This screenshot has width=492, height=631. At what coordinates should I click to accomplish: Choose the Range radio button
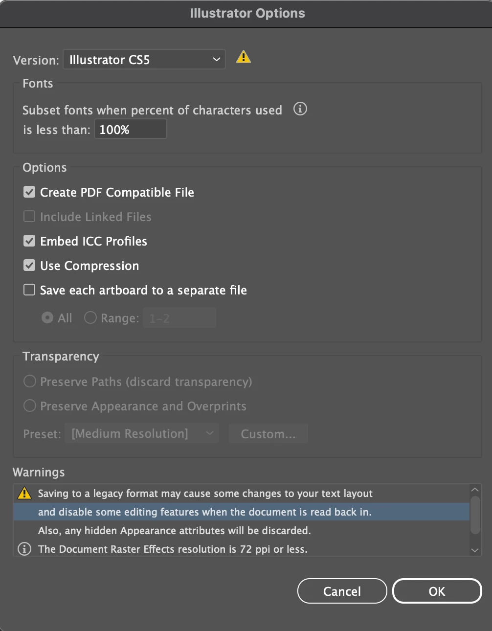pyautogui.click(x=90, y=318)
